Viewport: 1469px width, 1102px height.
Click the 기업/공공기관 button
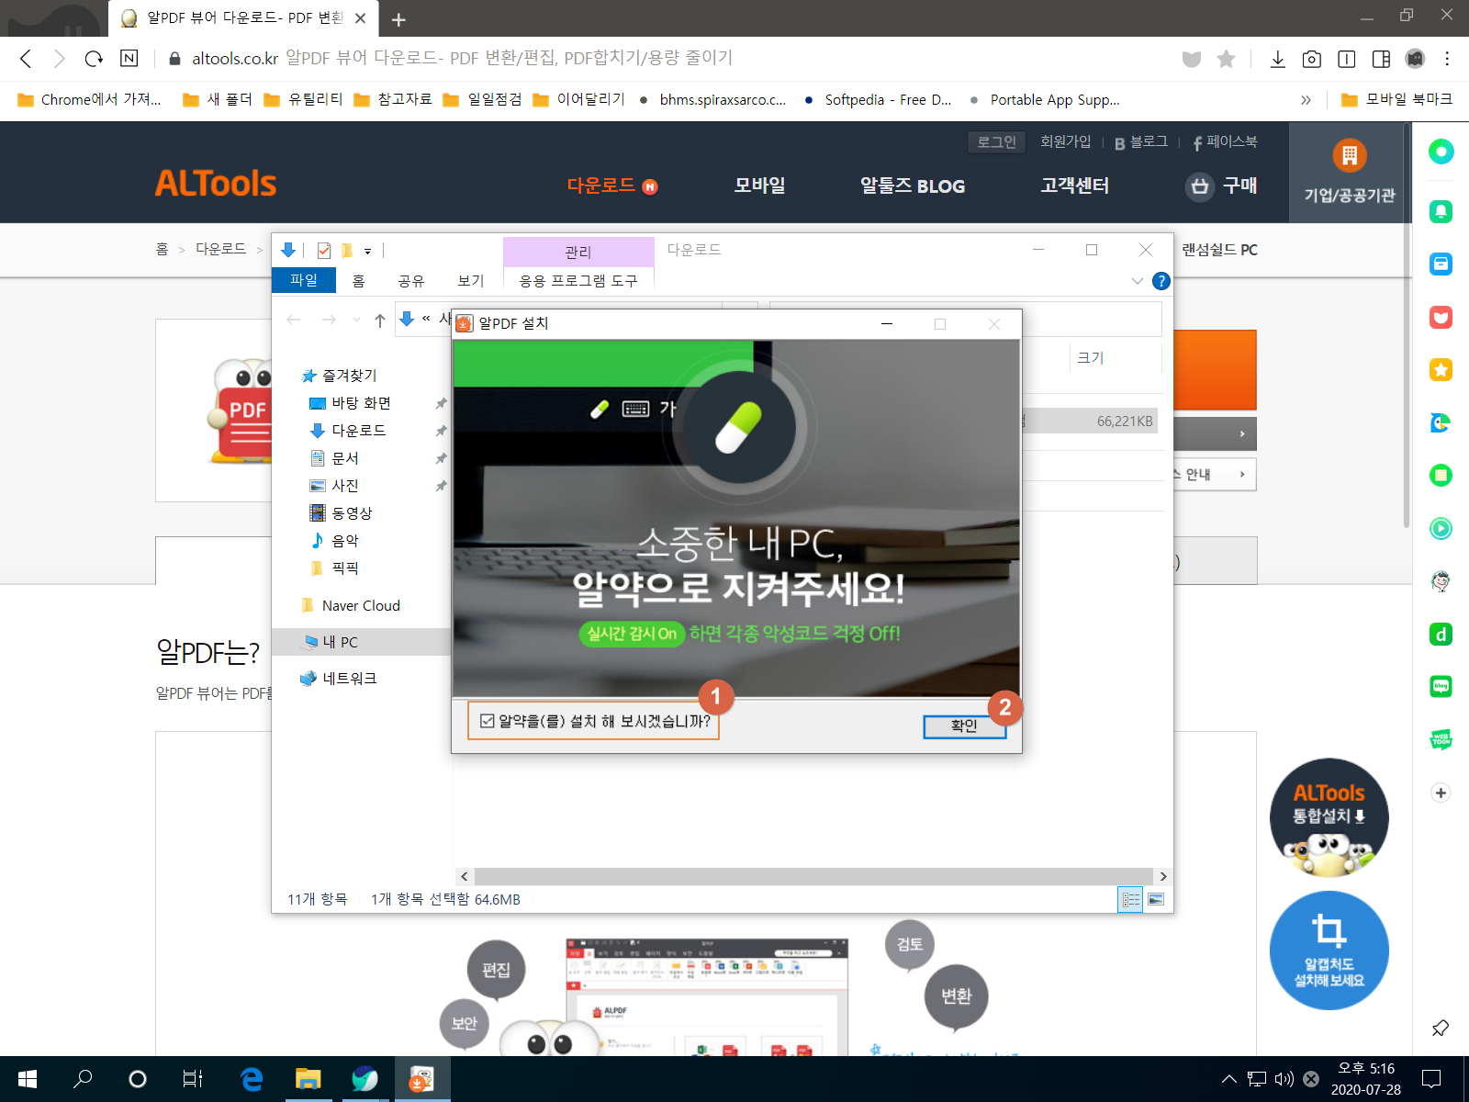(x=1349, y=173)
